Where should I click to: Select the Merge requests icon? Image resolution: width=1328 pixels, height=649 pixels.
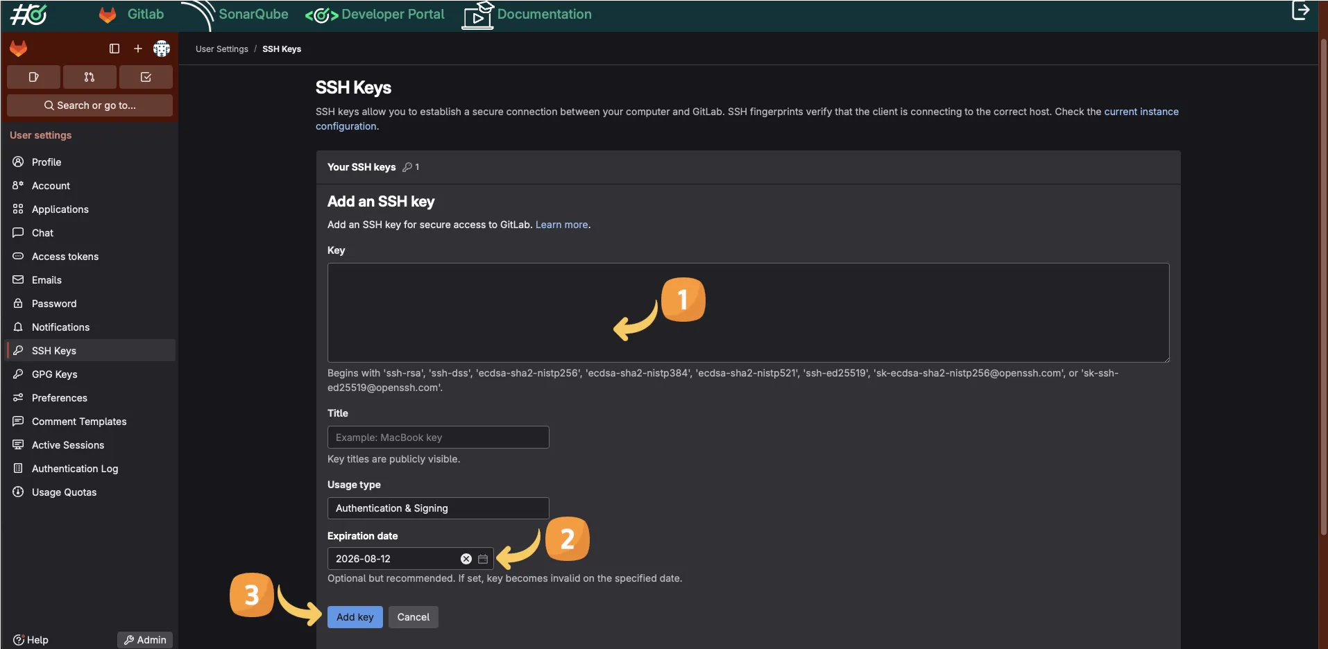click(90, 77)
